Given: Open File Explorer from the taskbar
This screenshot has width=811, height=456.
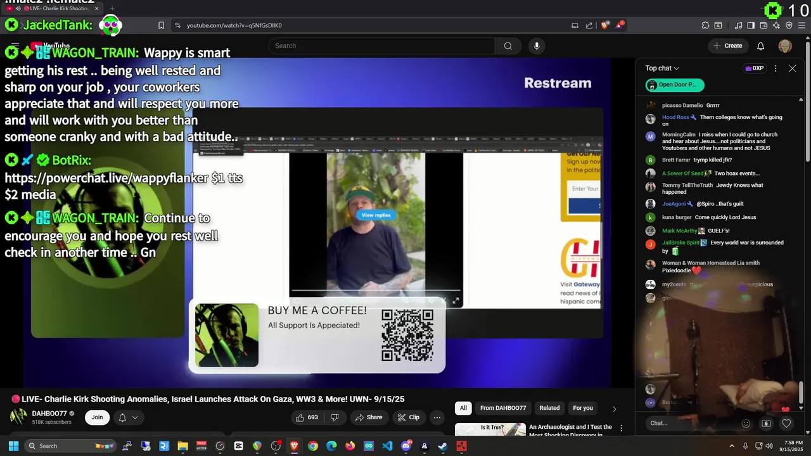Looking at the screenshot, I should 182,446.
